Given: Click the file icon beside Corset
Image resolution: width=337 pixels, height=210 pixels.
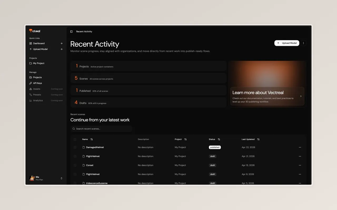Looking at the screenshot, I should (x=83, y=165).
